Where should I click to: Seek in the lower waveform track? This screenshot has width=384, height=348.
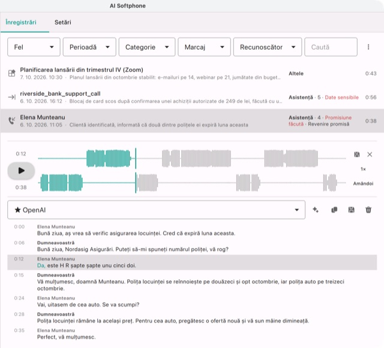192,183
